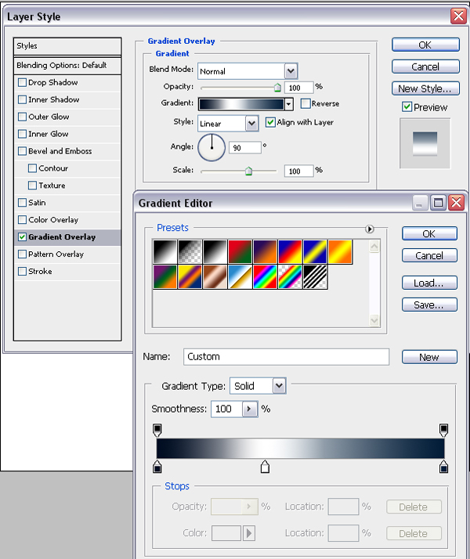The width and height of the screenshot is (470, 559).
Task: Select the white middle color stop
Action: [265, 467]
